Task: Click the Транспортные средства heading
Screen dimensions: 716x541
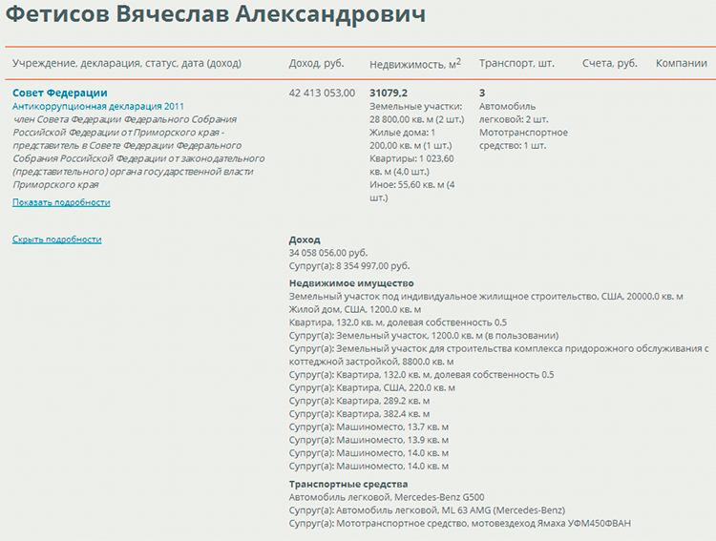Action: (347, 484)
